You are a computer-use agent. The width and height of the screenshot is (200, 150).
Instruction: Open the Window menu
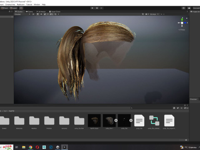click(x=37, y=5)
